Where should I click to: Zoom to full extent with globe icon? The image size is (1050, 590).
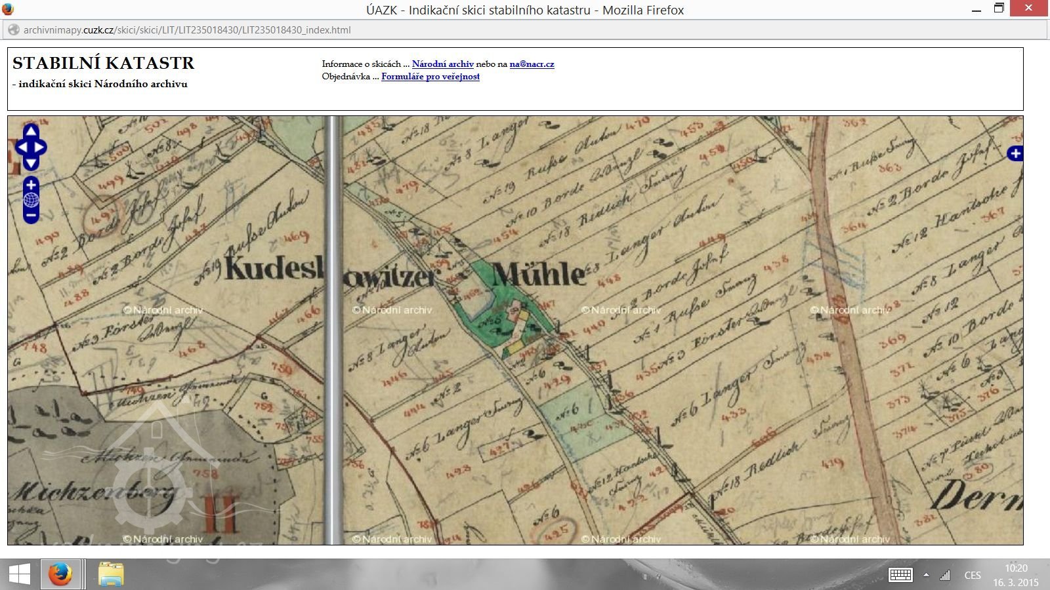point(31,200)
